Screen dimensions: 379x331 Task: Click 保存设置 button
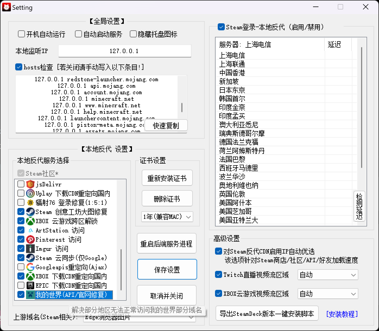pyautogui.click(x=167, y=270)
